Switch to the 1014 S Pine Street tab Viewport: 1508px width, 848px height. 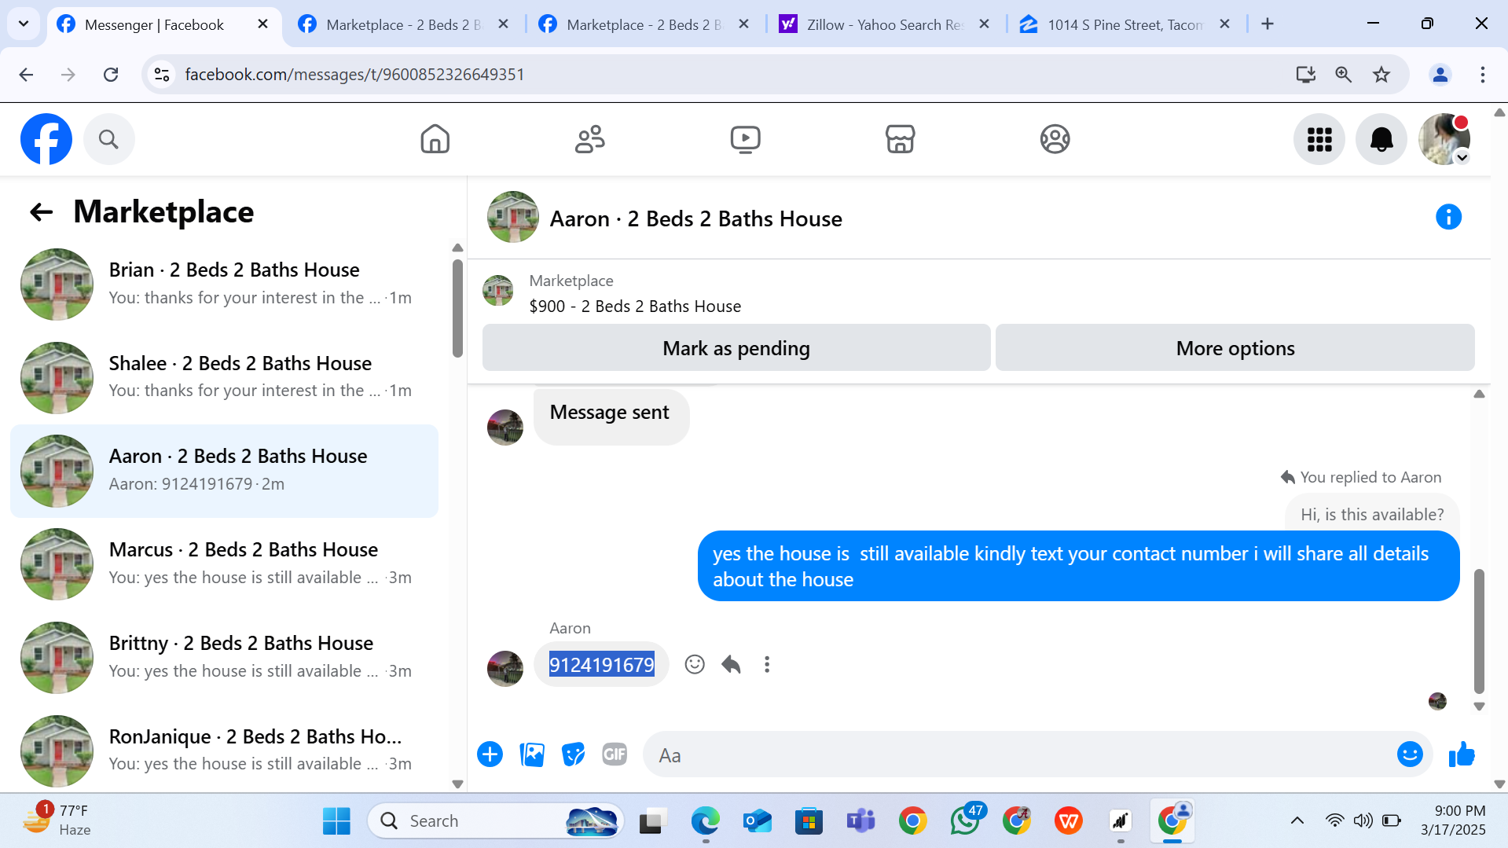tap(1125, 24)
